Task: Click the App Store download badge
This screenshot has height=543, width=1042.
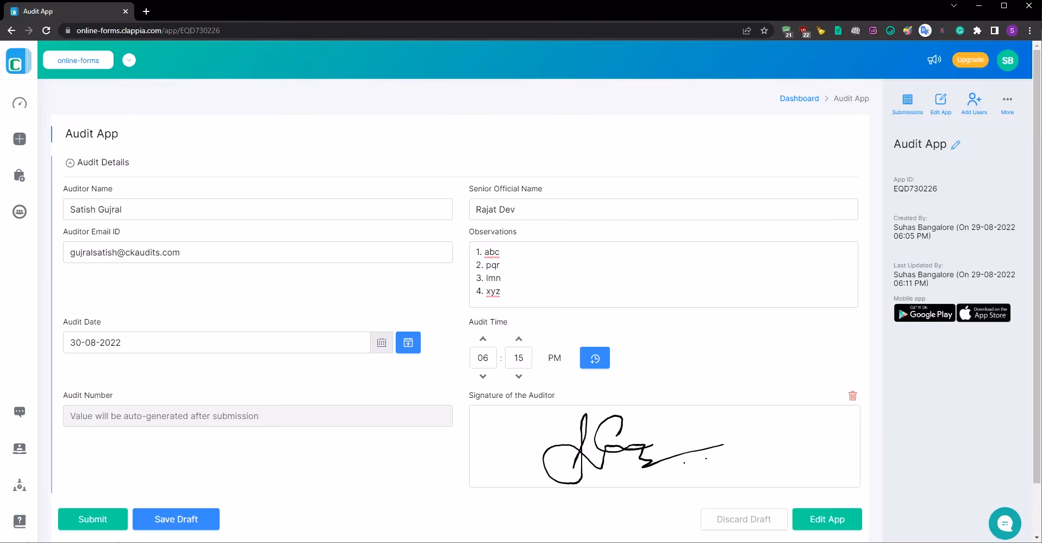Action: coord(984,313)
